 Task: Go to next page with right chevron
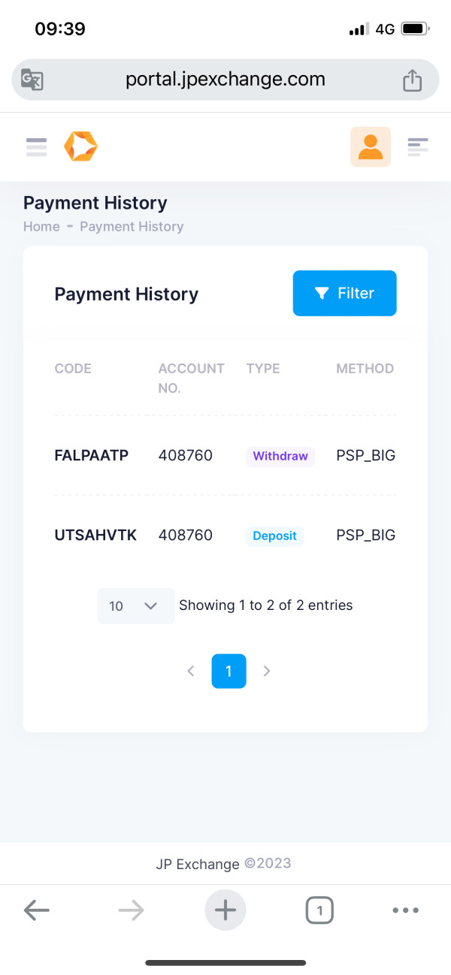tap(266, 672)
